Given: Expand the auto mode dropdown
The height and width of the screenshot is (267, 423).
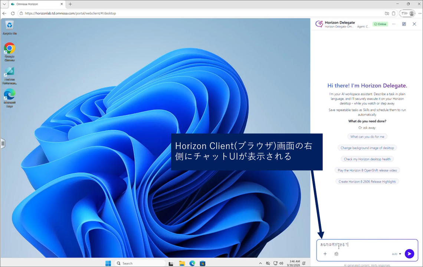Looking at the screenshot, I should tap(397, 254).
